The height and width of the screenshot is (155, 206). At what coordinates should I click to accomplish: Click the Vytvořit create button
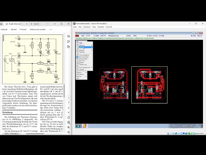pos(35,24)
